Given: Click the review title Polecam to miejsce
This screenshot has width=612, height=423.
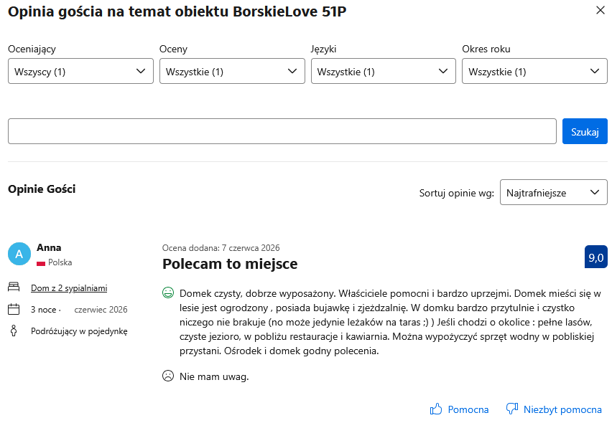Looking at the screenshot, I should (230, 264).
